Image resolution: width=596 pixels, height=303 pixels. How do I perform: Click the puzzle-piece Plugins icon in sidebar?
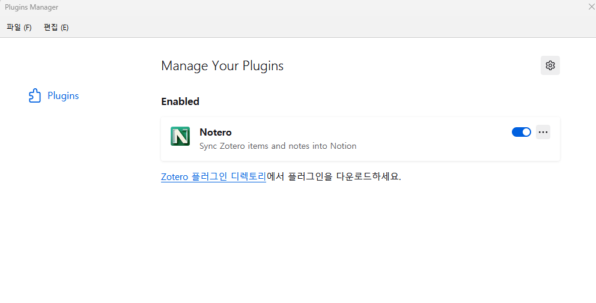pos(35,95)
